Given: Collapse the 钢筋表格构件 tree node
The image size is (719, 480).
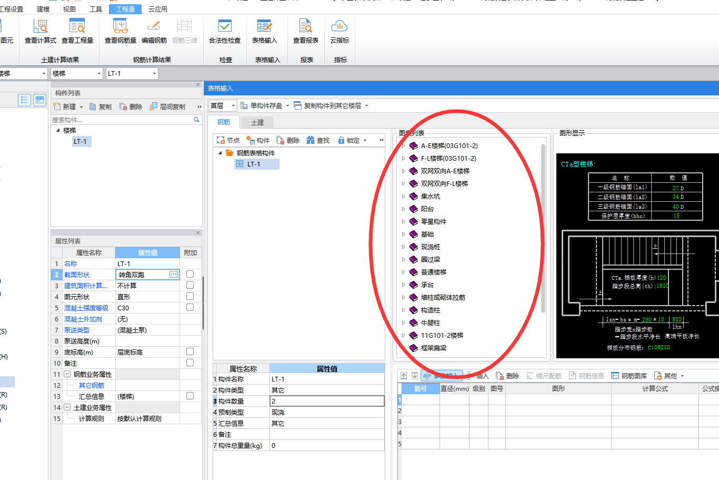Looking at the screenshot, I should 220,153.
